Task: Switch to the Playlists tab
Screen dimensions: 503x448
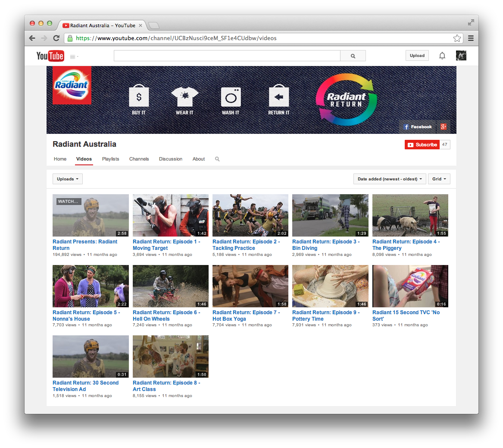Action: (x=111, y=159)
